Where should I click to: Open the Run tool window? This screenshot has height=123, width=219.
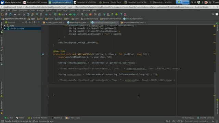(9, 118)
